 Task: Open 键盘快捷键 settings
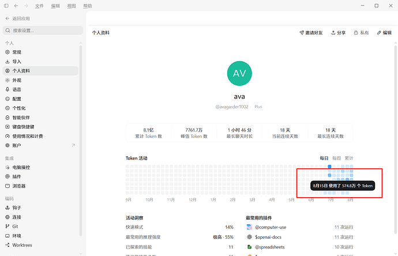click(40, 127)
